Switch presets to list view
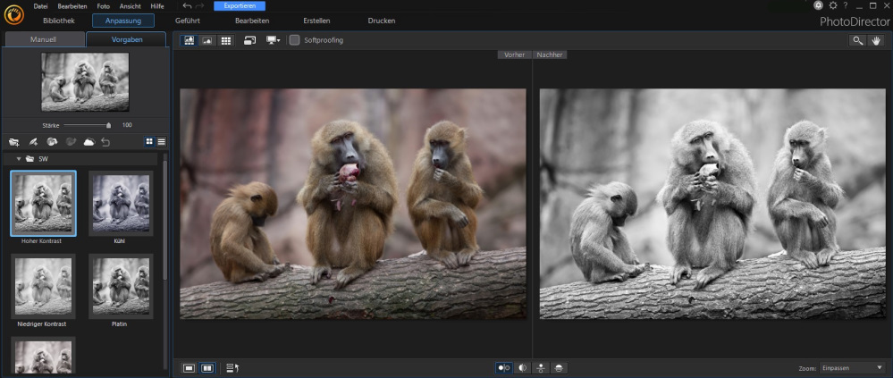Viewport: 893px width, 378px height. pyautogui.click(x=162, y=142)
